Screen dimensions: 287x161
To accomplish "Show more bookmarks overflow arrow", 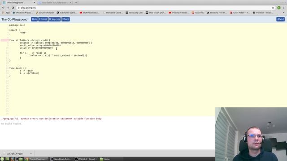I will [283, 13].
